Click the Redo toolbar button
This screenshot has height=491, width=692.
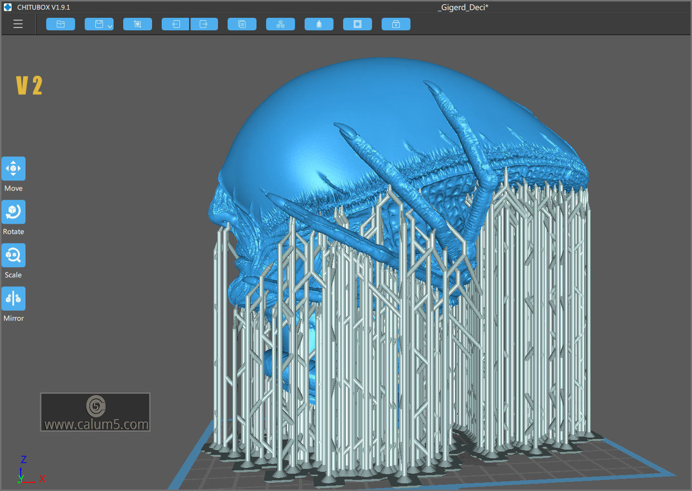(204, 24)
